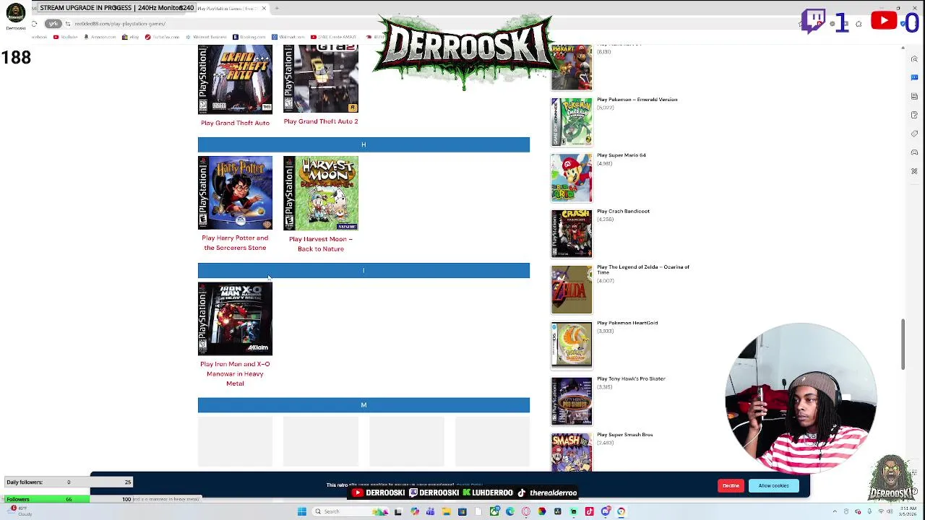Click Play Harvest Moon – Back to Nature
This screenshot has width=925, height=520.
321,244
